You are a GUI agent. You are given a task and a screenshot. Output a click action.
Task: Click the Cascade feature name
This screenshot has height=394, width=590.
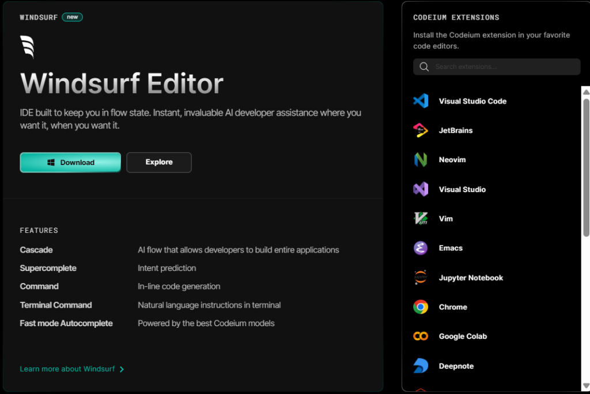coord(36,250)
